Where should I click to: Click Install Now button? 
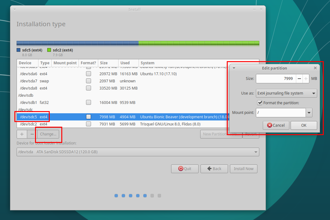point(244,169)
